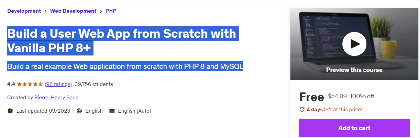The width and height of the screenshot is (420, 138).
Task: Click the breadcrumb chevron before PHP
Action: pos(101,11)
